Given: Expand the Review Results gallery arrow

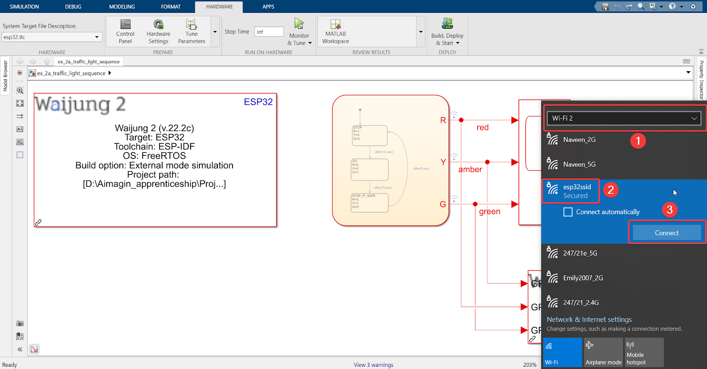Looking at the screenshot, I should [421, 31].
